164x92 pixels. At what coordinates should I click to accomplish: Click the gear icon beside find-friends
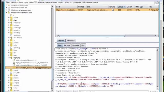(x=11, y=38)
